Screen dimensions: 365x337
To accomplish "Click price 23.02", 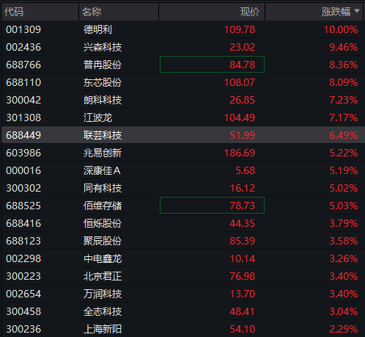I will (243, 47).
